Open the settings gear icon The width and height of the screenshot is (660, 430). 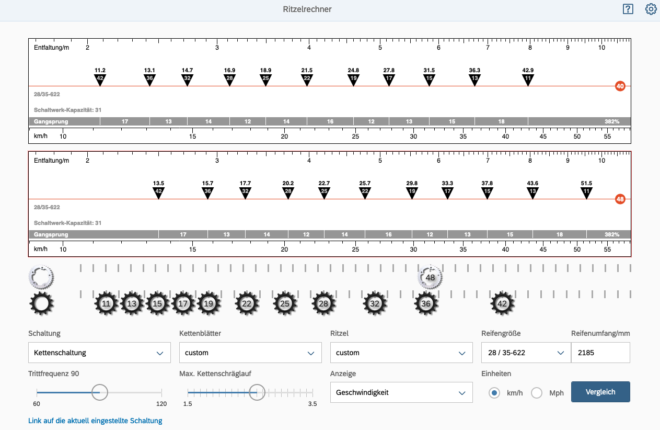tap(651, 9)
